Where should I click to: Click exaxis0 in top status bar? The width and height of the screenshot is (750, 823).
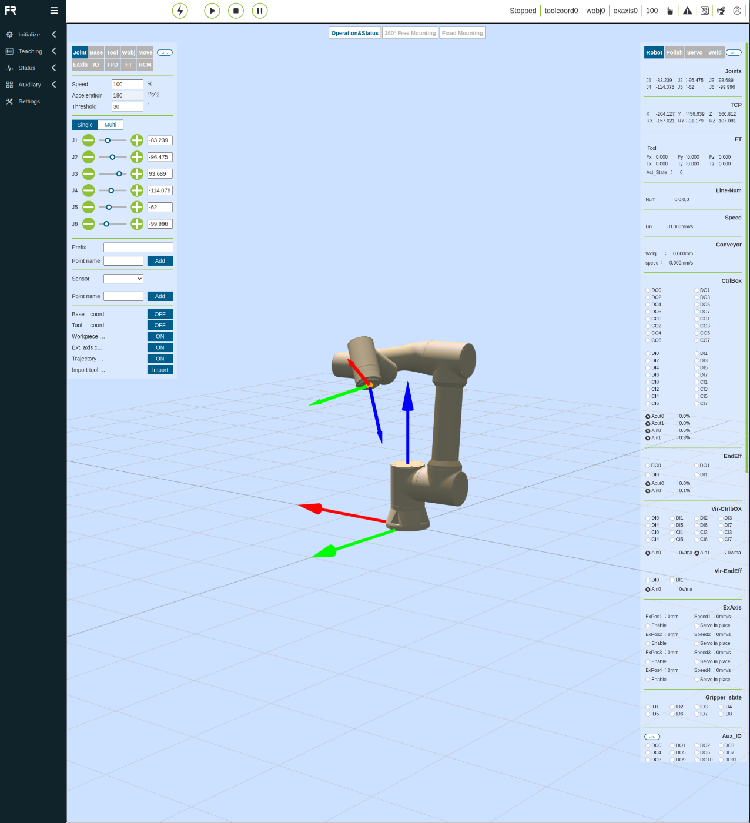(x=625, y=11)
